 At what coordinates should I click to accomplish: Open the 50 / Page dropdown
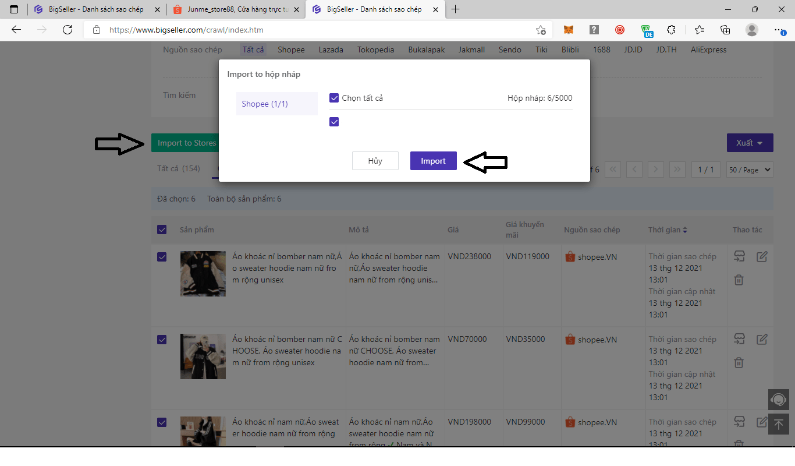[750, 170]
